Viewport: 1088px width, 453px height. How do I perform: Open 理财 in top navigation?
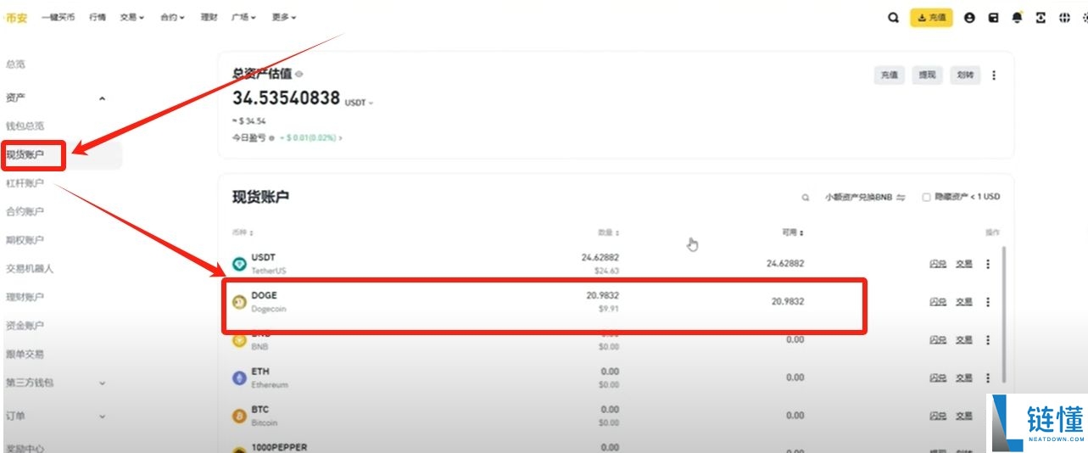pos(209,17)
